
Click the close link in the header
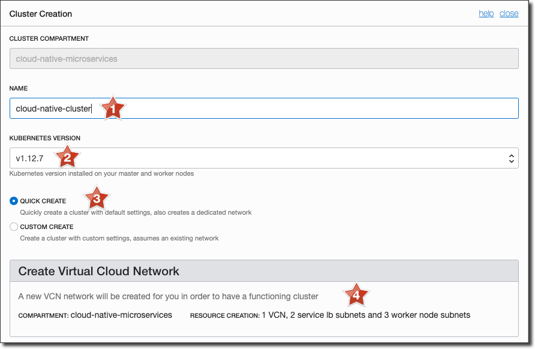pos(509,14)
